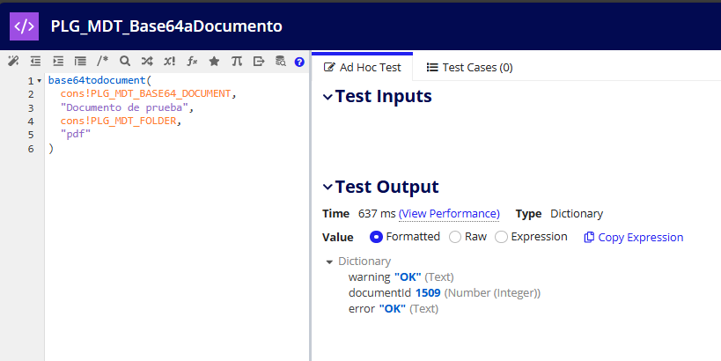Click the fx function icon
This screenshot has width=721, height=361.
pyautogui.click(x=192, y=62)
